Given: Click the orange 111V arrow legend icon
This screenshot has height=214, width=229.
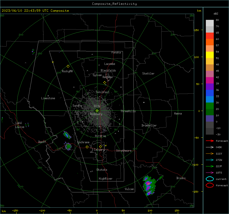Looking at the screenshot, I should coord(210,153).
